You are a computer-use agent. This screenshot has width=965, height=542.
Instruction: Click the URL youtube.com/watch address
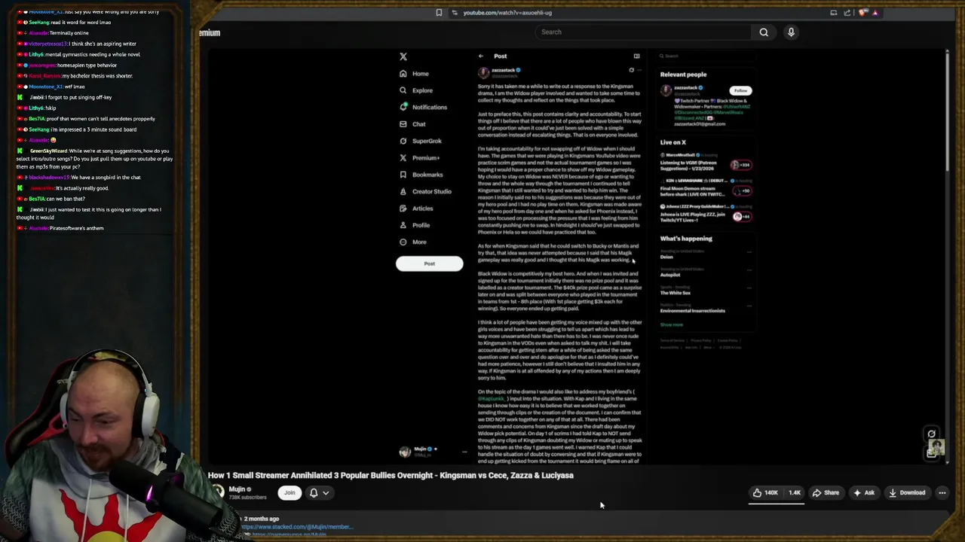point(507,13)
